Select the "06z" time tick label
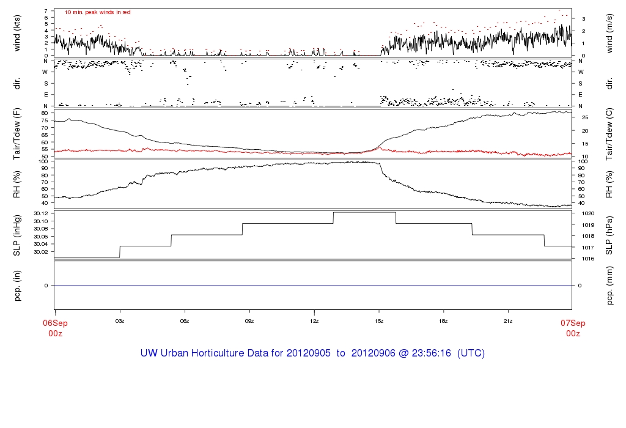Screen dimensions: 626x428 [185, 321]
